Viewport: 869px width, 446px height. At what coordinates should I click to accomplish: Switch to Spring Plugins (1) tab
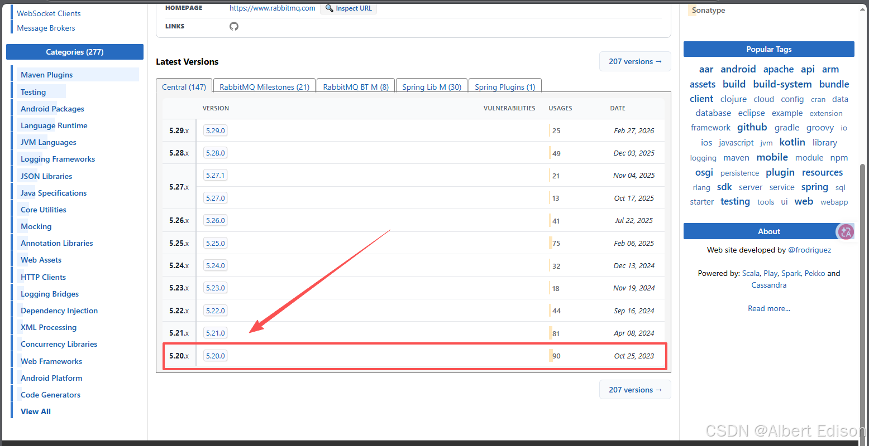(505, 87)
